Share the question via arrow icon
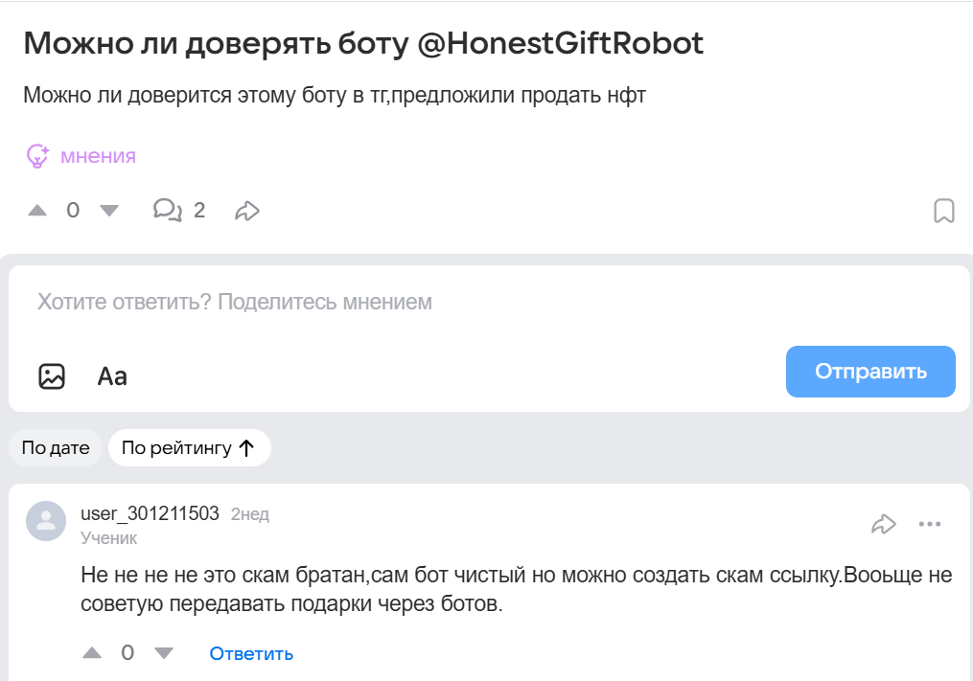The width and height of the screenshot is (973, 681). (x=247, y=211)
